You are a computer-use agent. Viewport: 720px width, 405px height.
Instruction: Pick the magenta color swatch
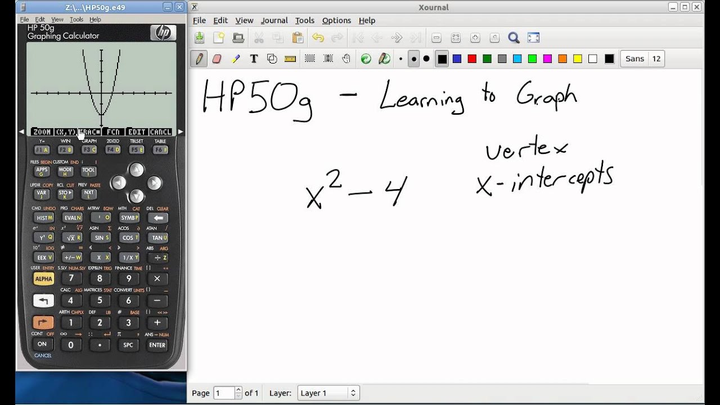point(547,58)
